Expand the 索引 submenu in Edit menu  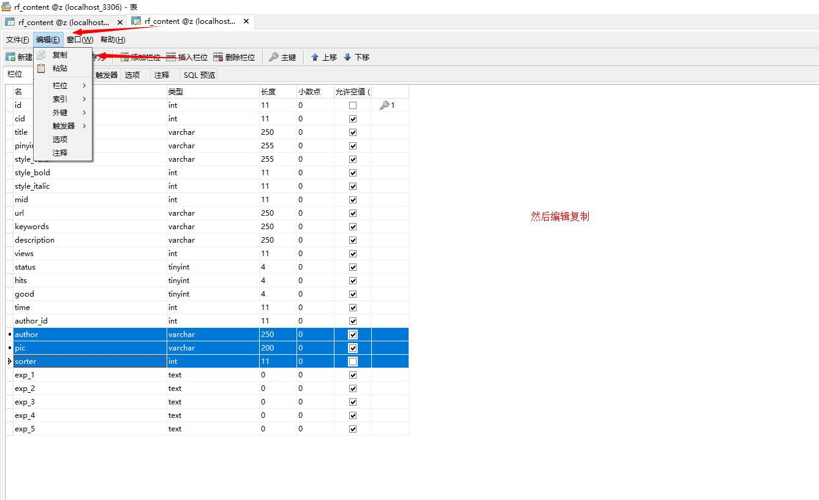63,99
